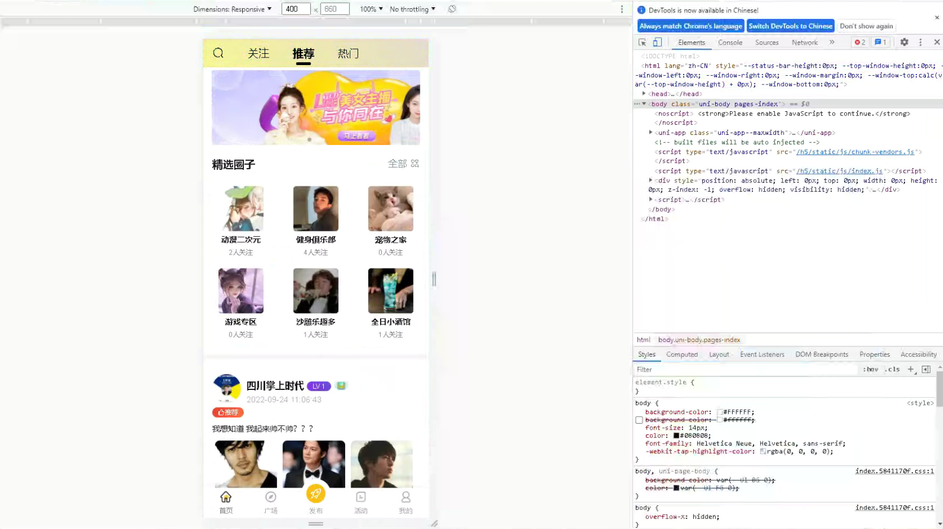Screen dimensions: 943x529
Task: Click the 推荐 red tag on the post
Action: click(x=228, y=412)
